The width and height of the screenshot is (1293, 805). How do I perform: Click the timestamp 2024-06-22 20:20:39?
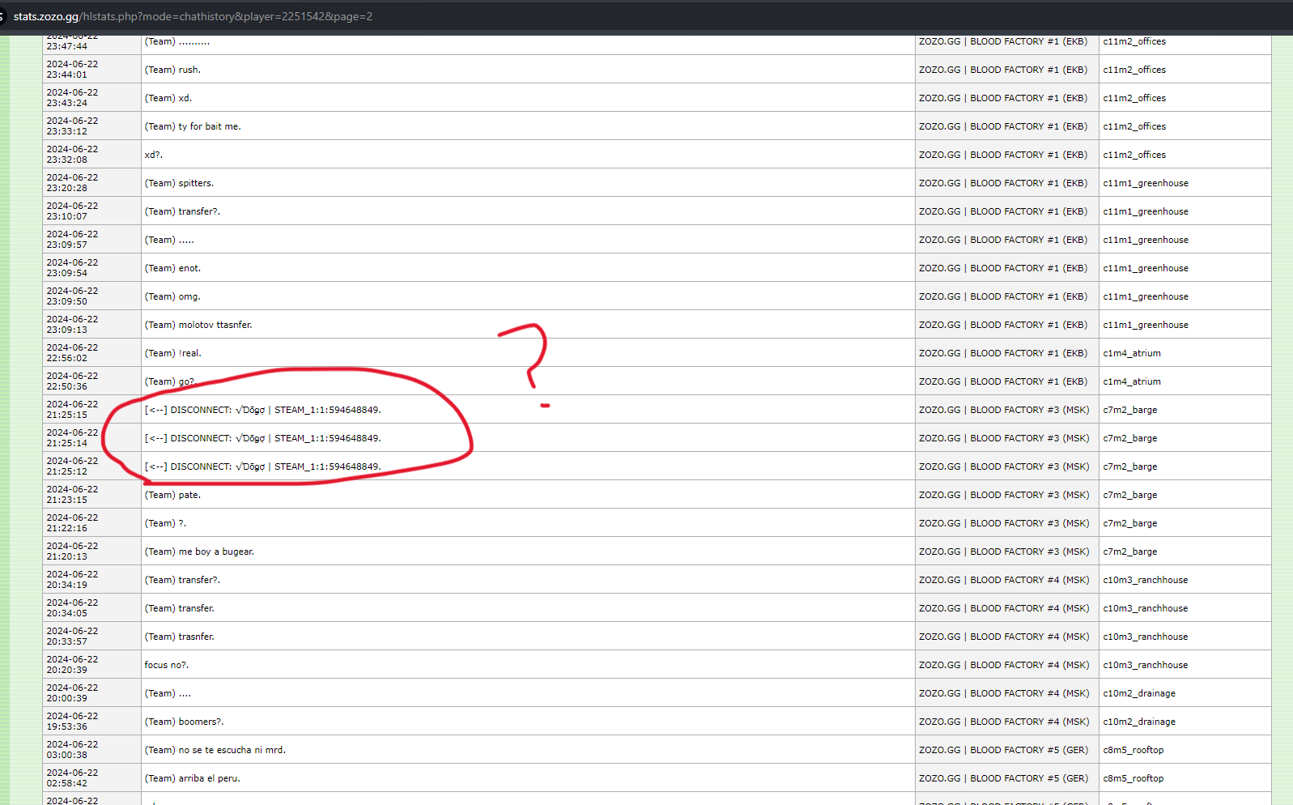(72, 665)
